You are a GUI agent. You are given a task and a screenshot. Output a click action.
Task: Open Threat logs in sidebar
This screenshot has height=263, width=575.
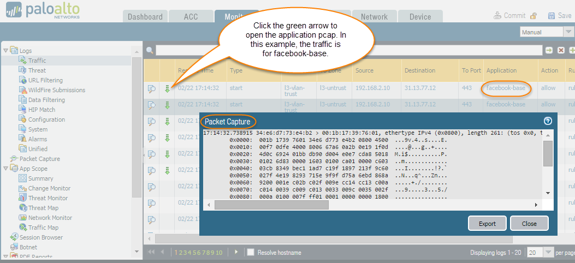[x=37, y=70]
